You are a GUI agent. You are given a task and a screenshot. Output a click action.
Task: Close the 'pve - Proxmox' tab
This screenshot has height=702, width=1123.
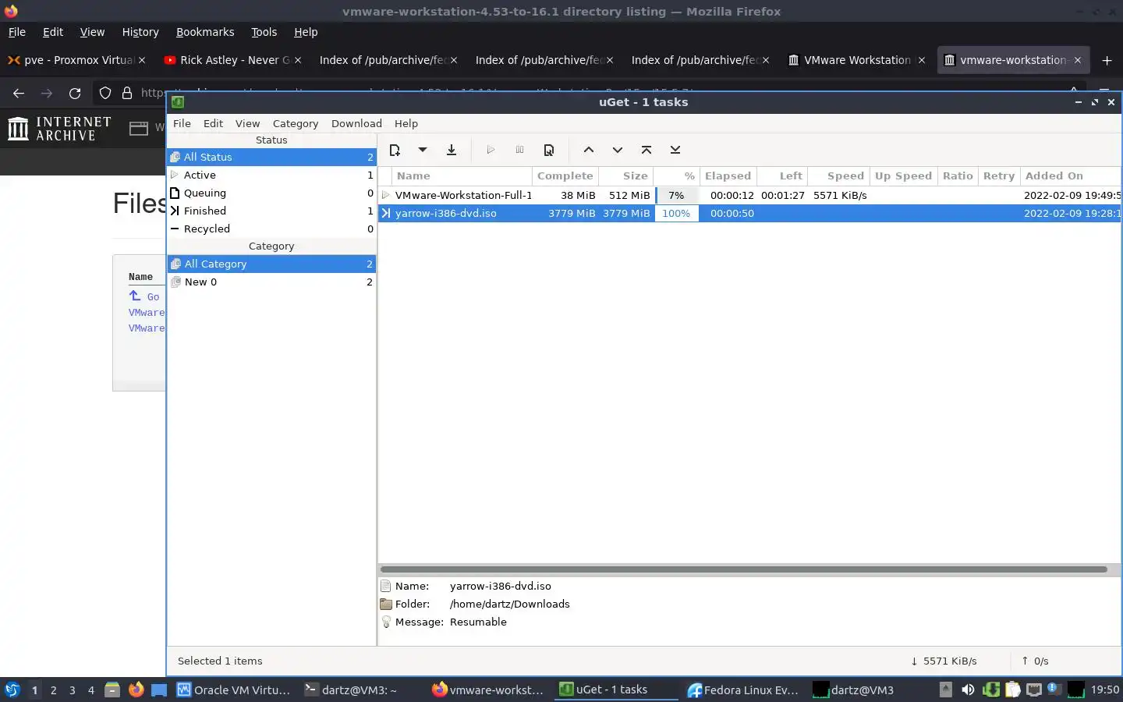[142, 60]
